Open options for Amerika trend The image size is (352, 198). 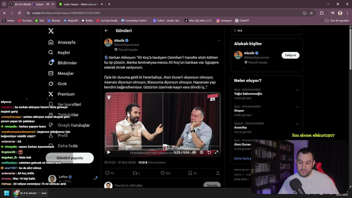tap(297, 124)
